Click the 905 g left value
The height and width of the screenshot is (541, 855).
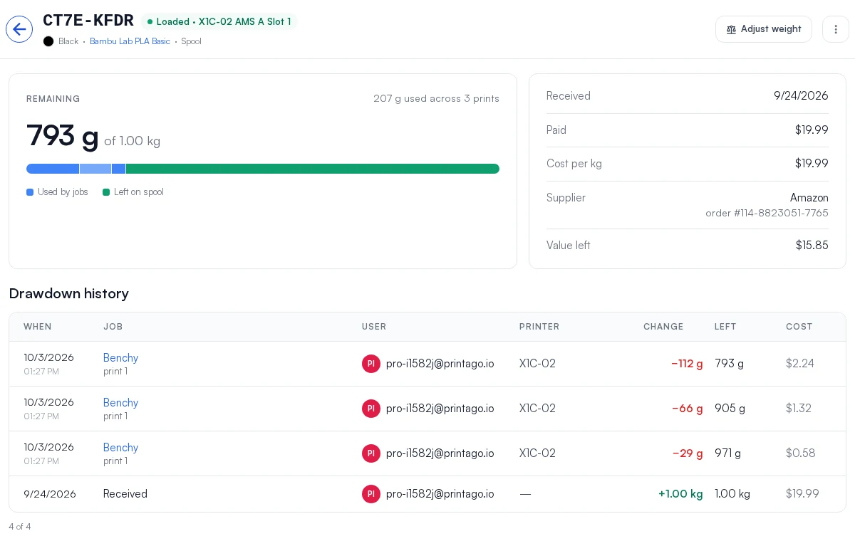tap(730, 409)
